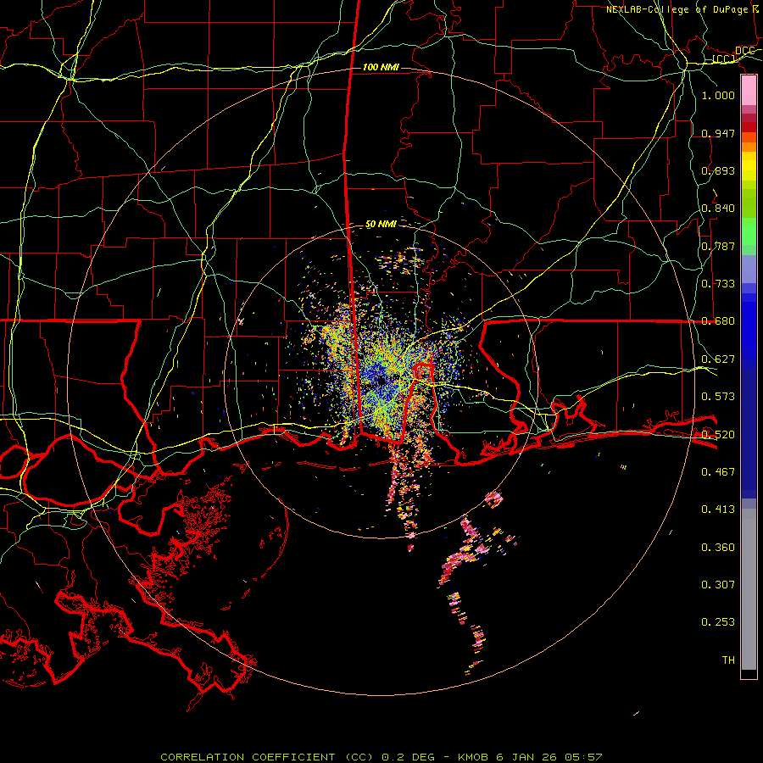The width and height of the screenshot is (763, 763).
Task: Click the 0.680 legend value
Action: click(718, 321)
